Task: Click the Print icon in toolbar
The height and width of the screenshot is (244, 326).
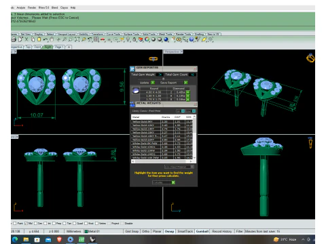Action: [x=14, y=39]
